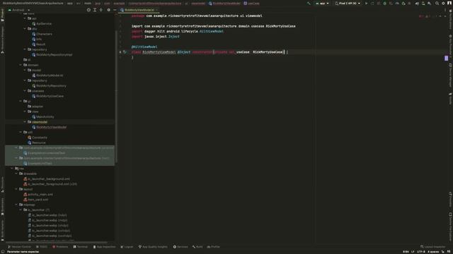Open the Device File Explorer side button
Image resolution: width=453 pixels, height=254 pixels.
pyautogui.click(x=450, y=226)
